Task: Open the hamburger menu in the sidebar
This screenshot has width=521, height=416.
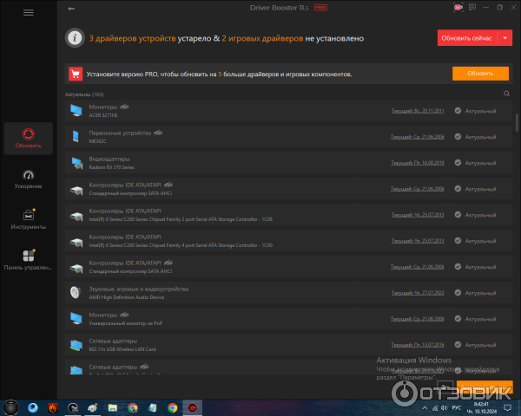Action: click(29, 13)
